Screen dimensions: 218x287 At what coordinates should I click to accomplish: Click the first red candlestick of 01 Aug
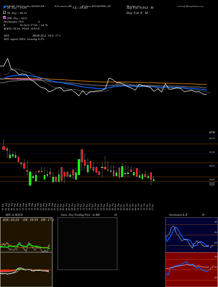[3, 148]
